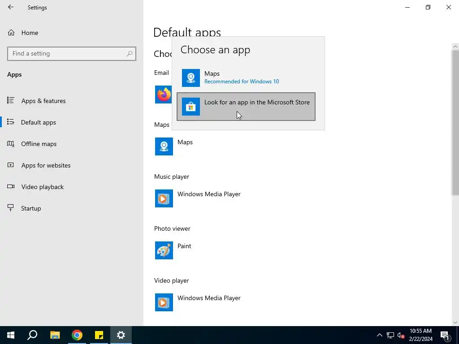Open Apps for websites settings
The width and height of the screenshot is (459, 344).
(x=71, y=165)
